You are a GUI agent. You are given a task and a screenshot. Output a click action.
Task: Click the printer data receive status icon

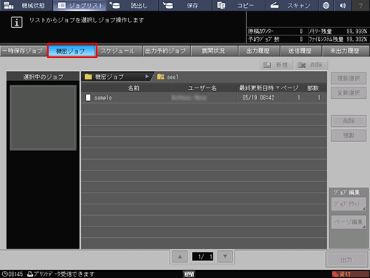tap(30, 274)
